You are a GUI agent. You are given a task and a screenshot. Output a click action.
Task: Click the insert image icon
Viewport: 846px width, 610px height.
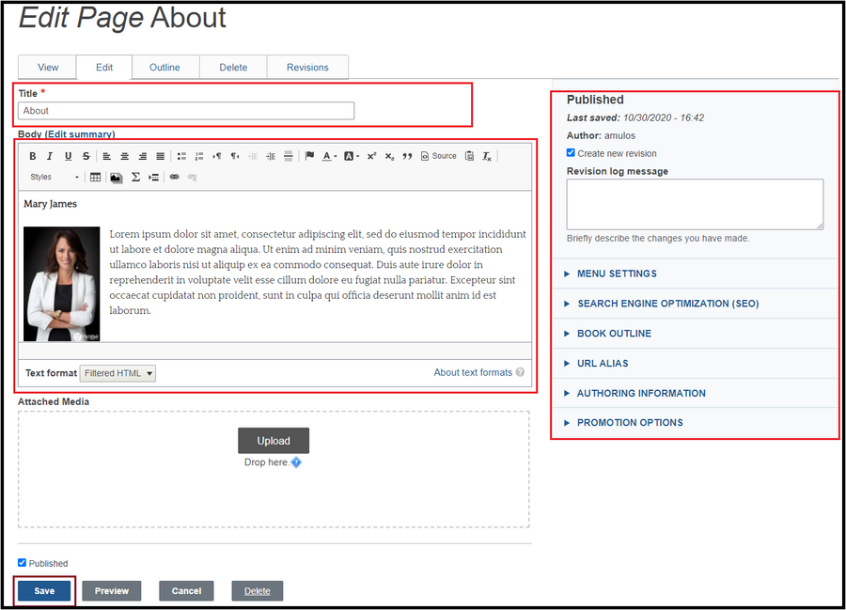(x=116, y=177)
